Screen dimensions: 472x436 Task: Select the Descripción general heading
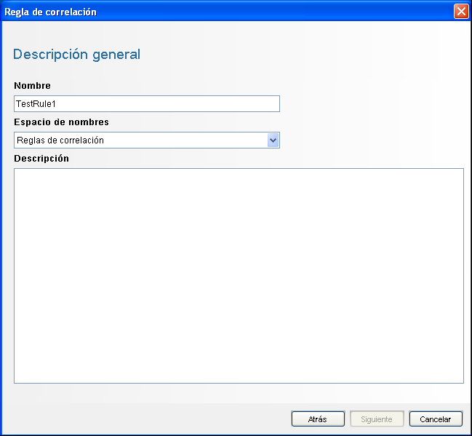77,55
